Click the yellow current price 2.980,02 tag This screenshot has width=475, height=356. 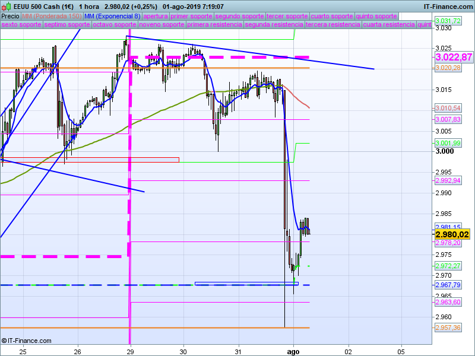tap(452, 234)
